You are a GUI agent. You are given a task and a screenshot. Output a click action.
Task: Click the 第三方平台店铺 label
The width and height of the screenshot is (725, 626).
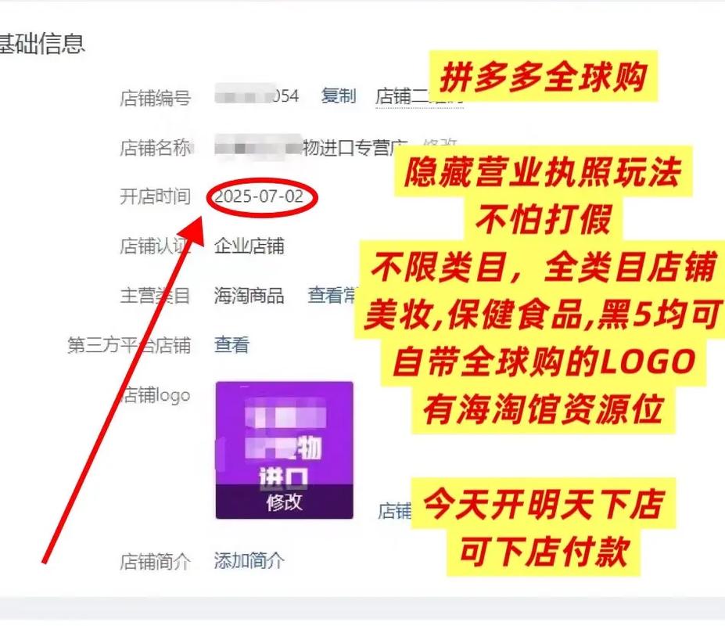pos(129,345)
